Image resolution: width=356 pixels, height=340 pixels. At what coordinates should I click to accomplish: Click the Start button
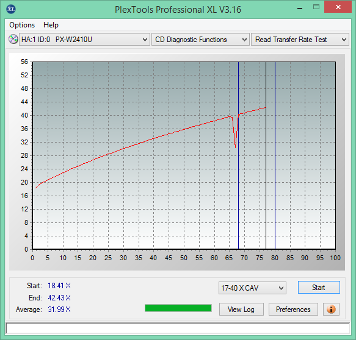(x=319, y=288)
